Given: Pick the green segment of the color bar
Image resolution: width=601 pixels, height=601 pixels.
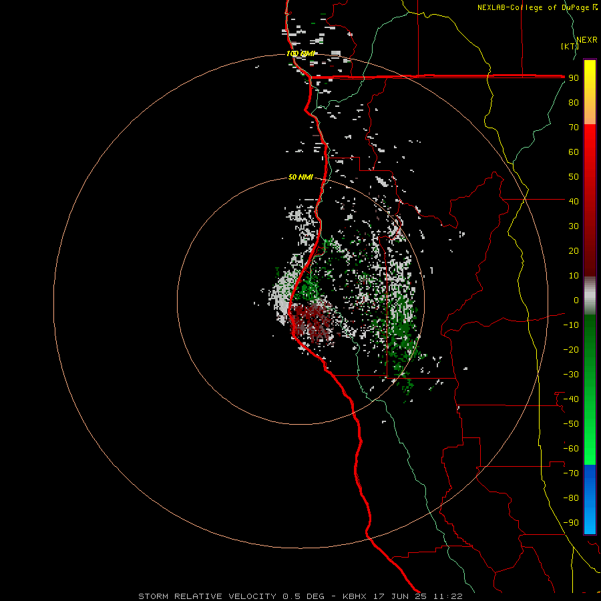Looking at the screenshot, I should coord(590,389).
